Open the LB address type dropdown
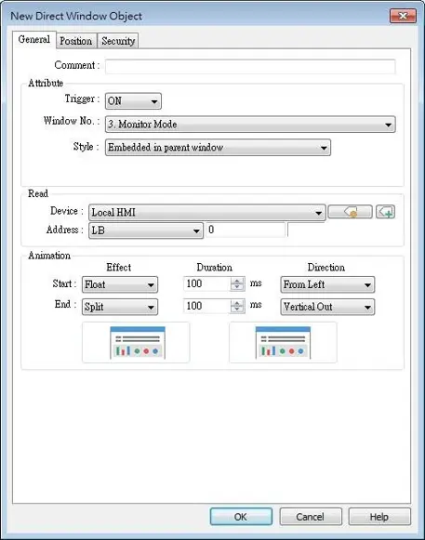This screenshot has height=540, width=425. pos(146,230)
